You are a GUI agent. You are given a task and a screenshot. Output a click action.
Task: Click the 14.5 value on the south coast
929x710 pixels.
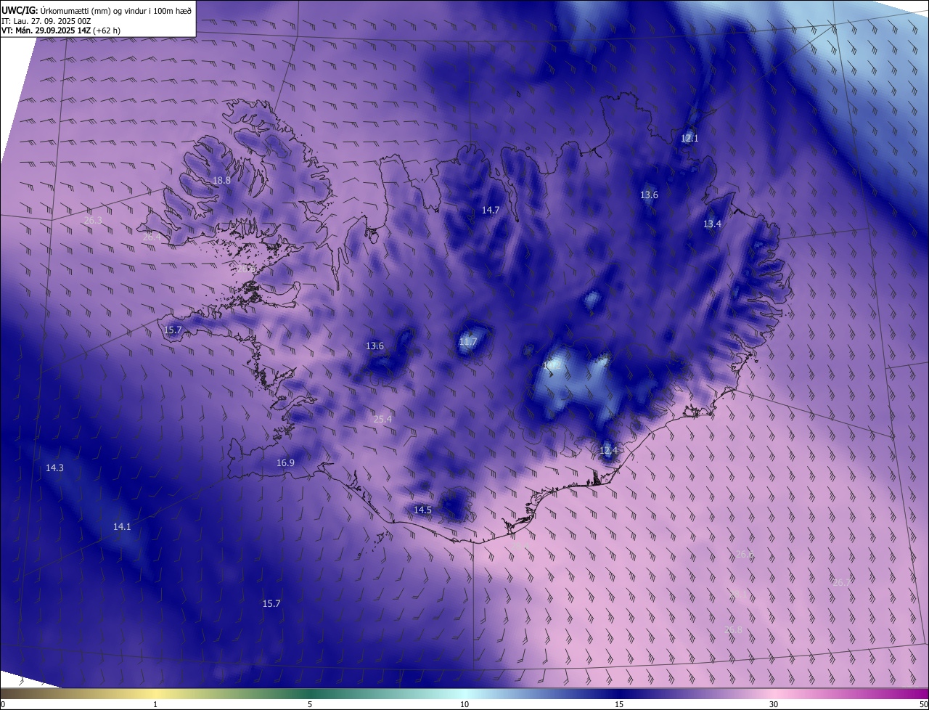[422, 510]
